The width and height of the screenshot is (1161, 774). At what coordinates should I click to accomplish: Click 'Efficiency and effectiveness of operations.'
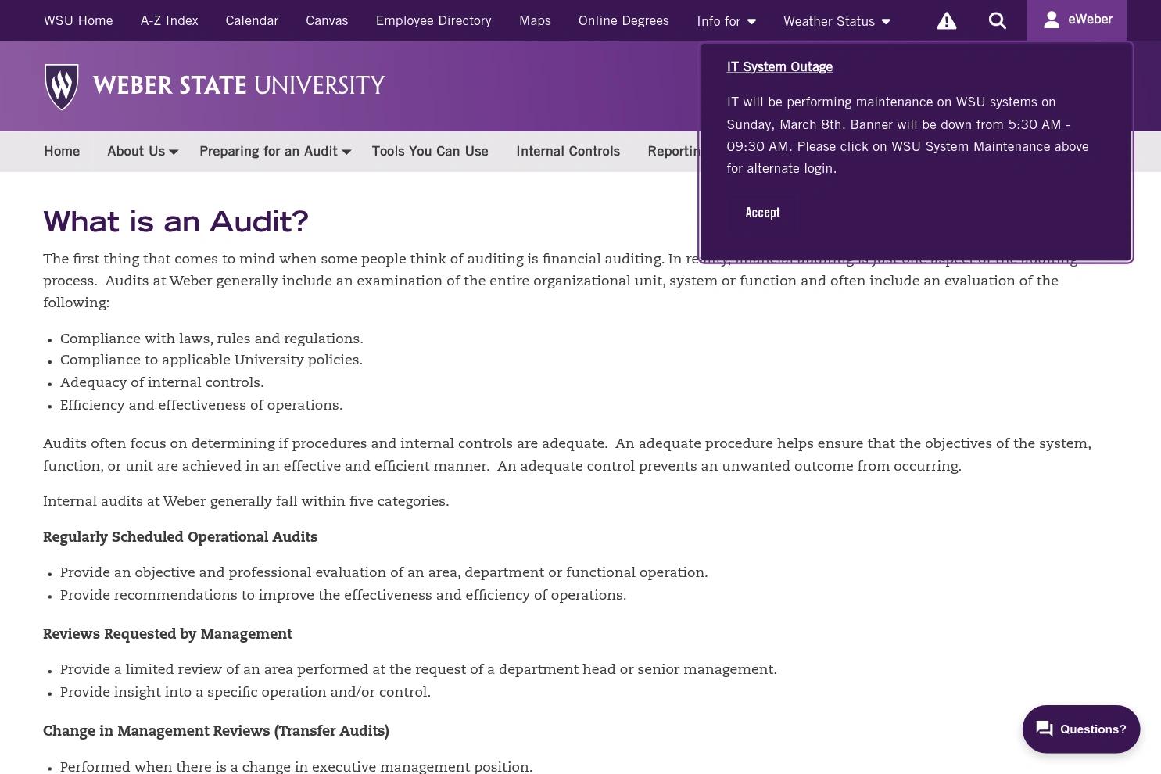click(201, 405)
